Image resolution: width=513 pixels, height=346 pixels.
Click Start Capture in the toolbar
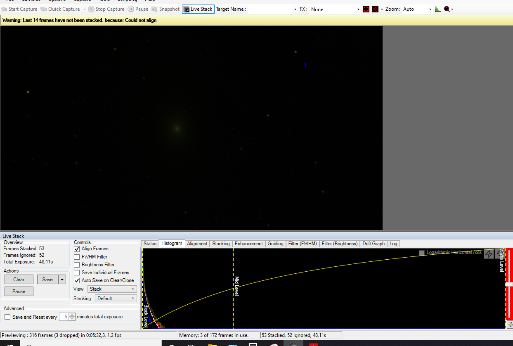tap(19, 9)
